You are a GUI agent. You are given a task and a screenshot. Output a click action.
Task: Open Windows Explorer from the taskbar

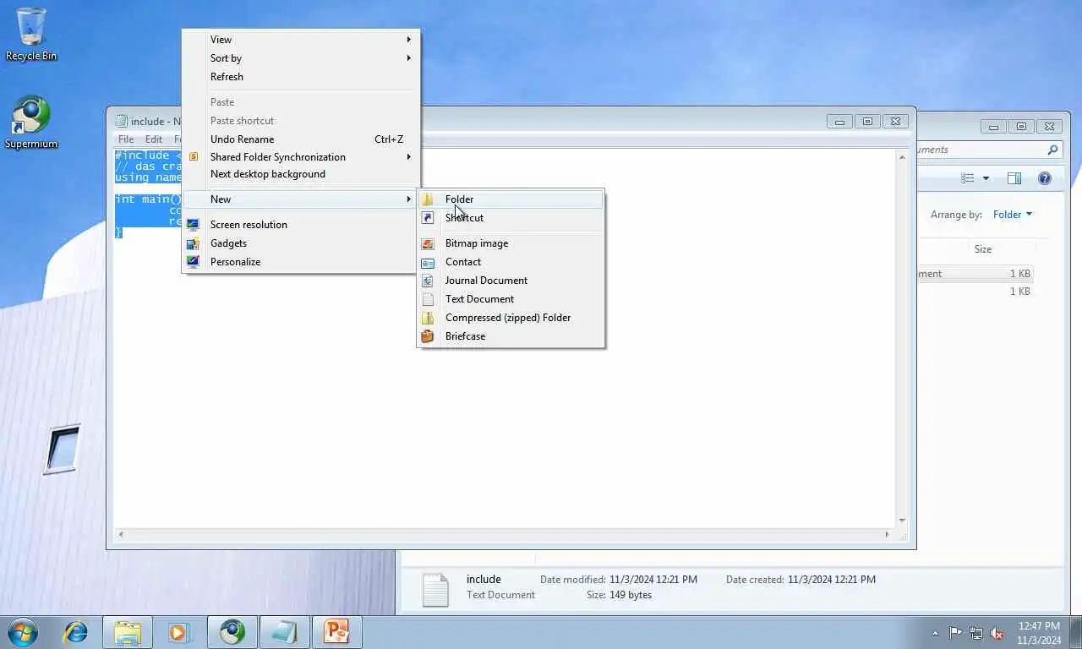(x=128, y=631)
